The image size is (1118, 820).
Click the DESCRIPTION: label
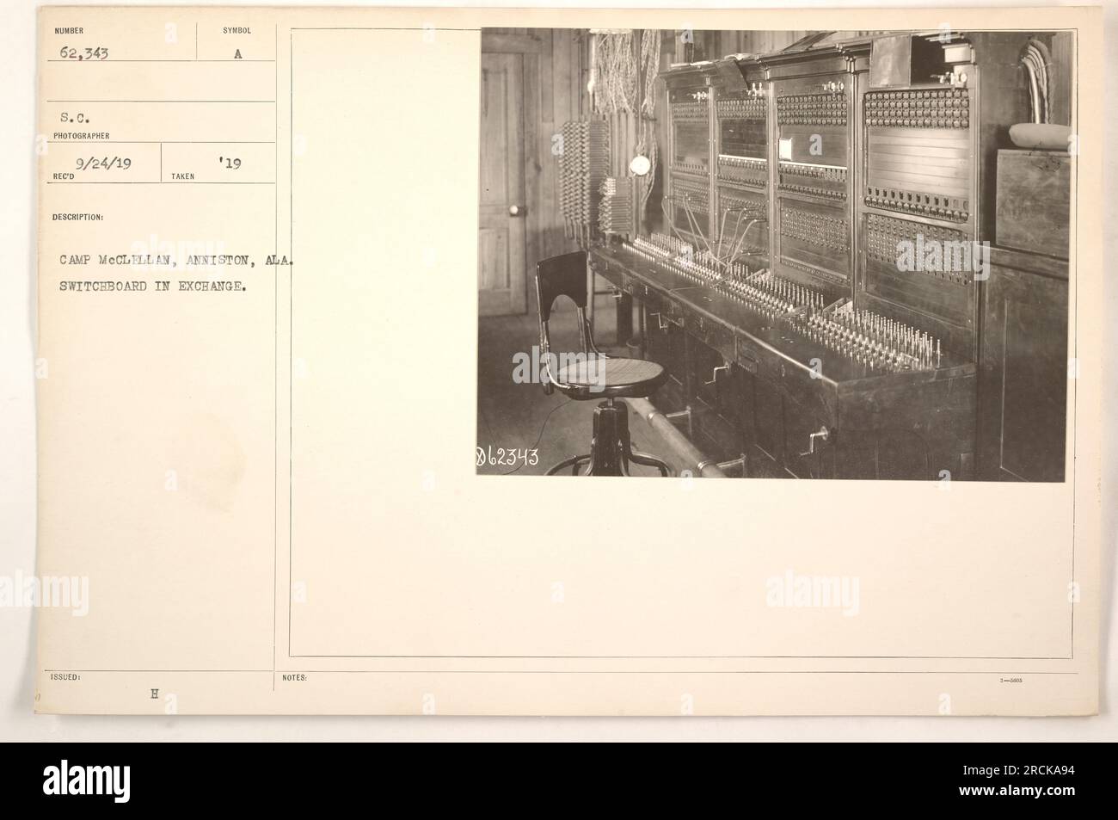pos(77,218)
